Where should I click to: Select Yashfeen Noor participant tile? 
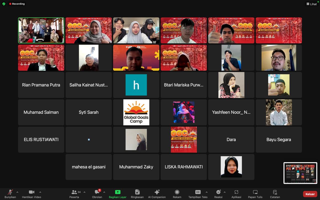[x=231, y=112]
